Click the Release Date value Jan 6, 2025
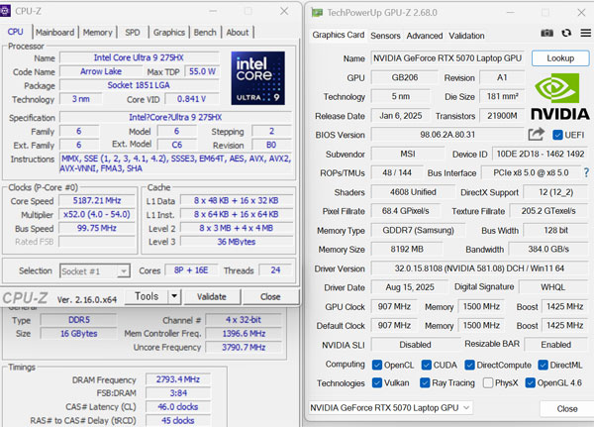The image size is (594, 427). point(400,116)
